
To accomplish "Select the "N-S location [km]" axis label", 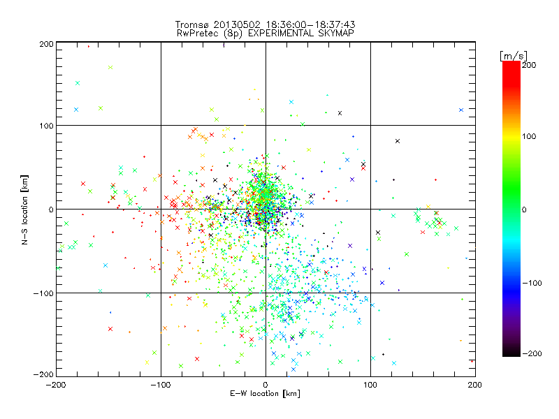I will coord(24,209).
